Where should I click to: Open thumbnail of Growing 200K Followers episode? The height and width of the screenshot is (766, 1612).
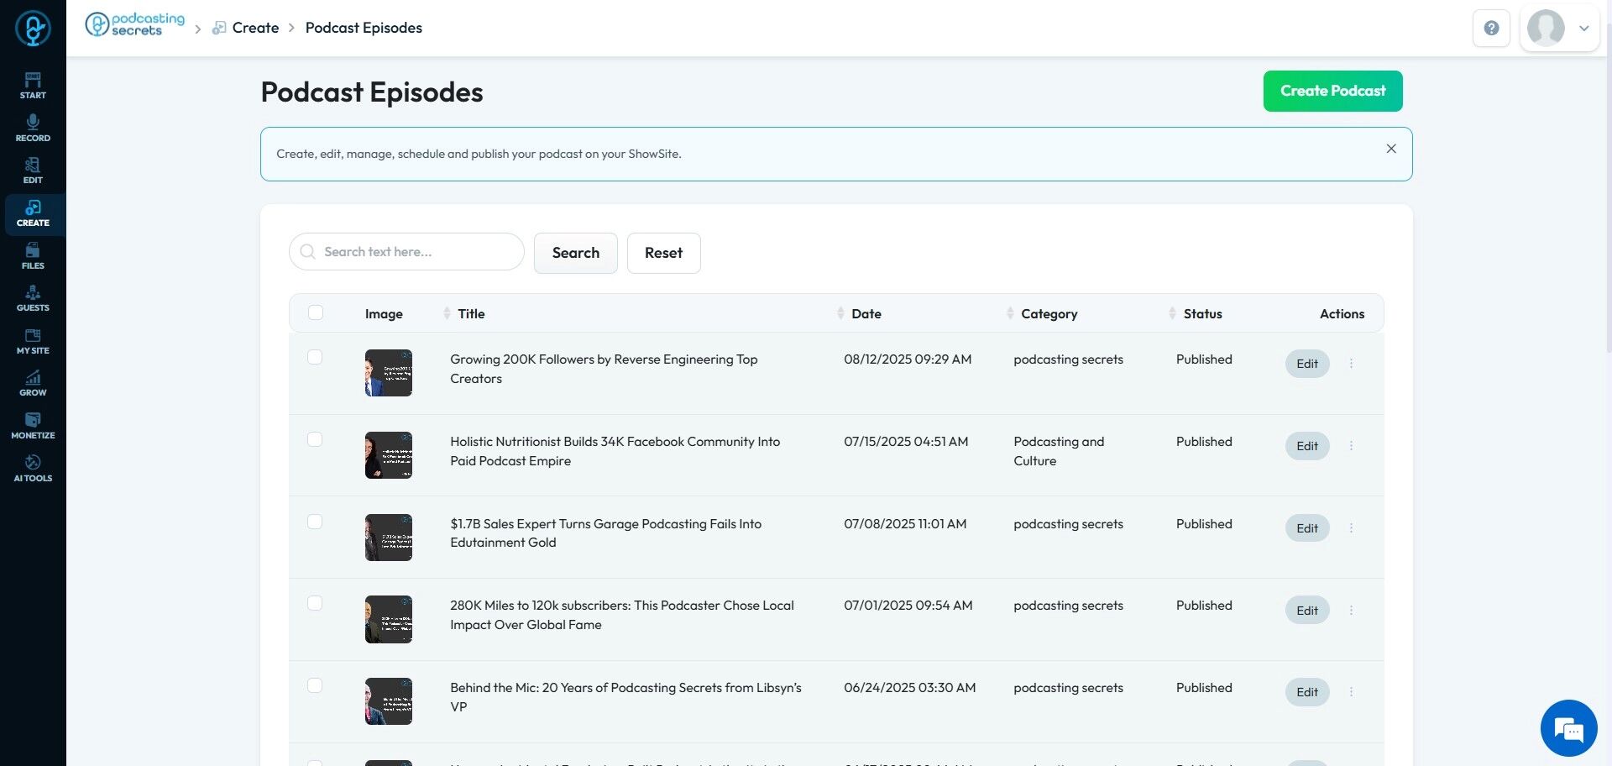click(x=389, y=373)
